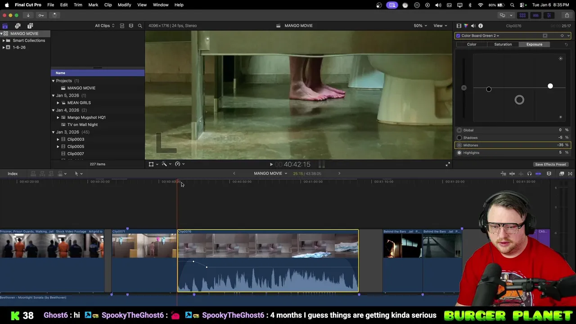Open the Modify menu
576x324 pixels.
tap(124, 5)
